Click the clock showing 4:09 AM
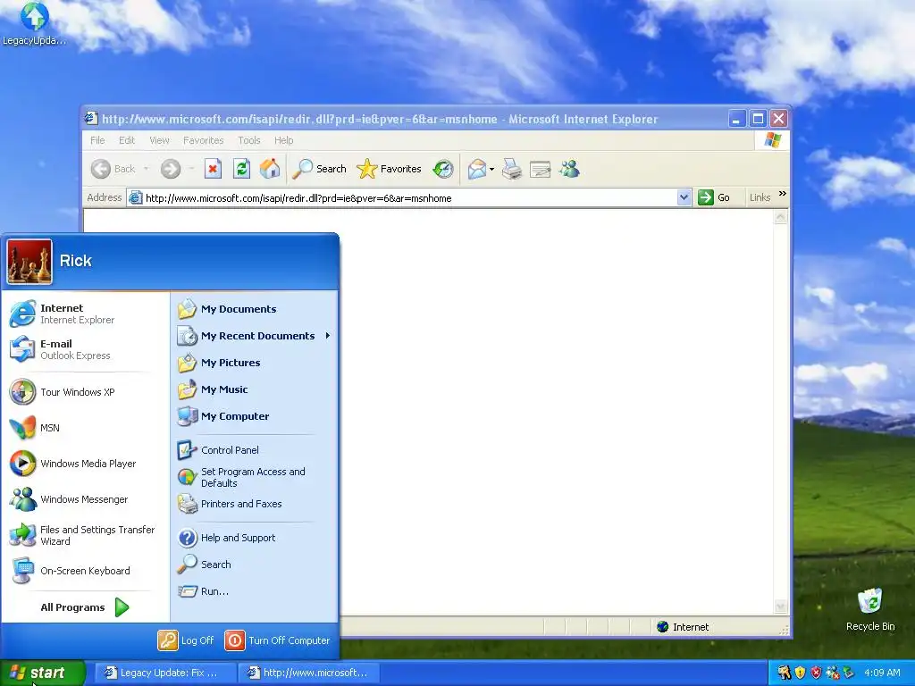 pyautogui.click(x=882, y=673)
